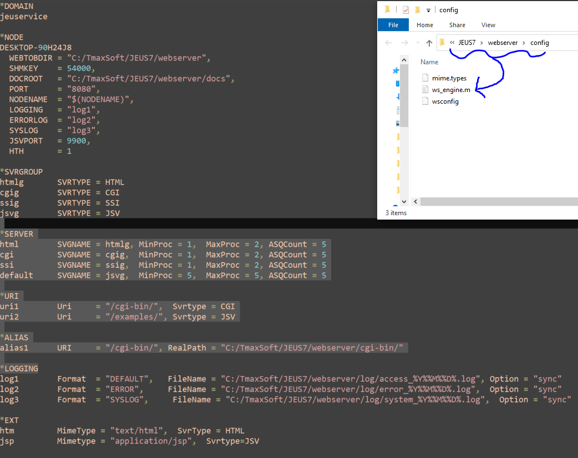Click the "/examples/" Uri value on uri2

point(134,317)
